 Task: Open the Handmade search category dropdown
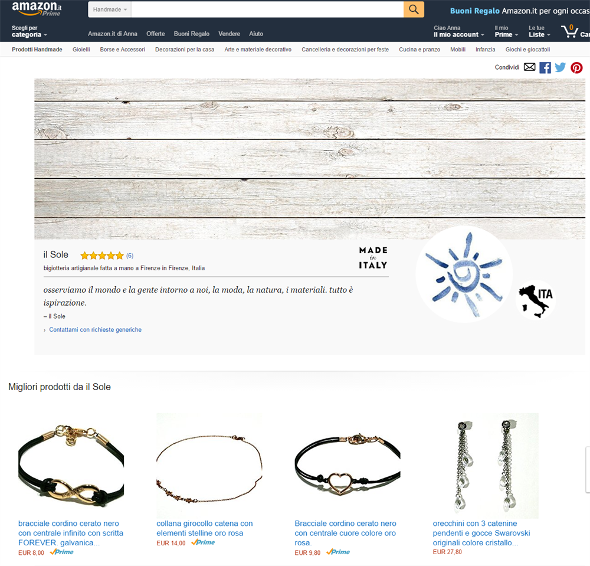tap(110, 9)
